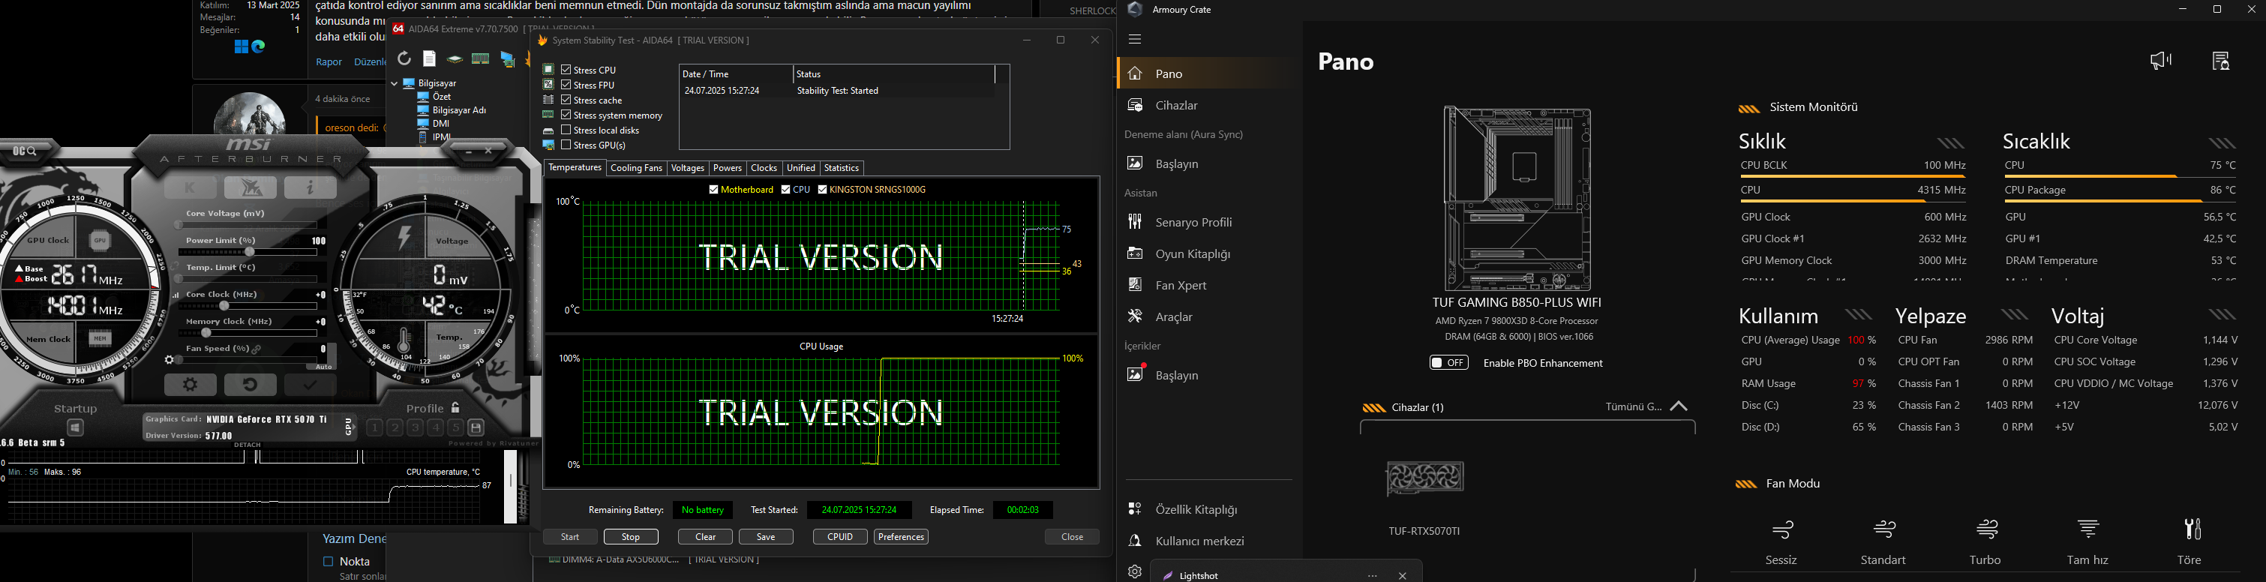Toggle the Enable PBO Enhancement switch
This screenshot has width=2266, height=582.
[1449, 363]
